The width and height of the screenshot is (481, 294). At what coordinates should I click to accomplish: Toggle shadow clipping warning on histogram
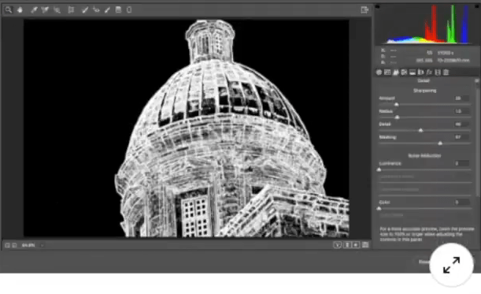pos(378,6)
